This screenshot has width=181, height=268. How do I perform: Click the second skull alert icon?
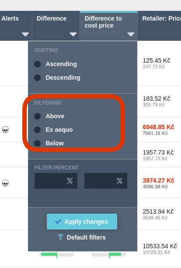pos(5,183)
